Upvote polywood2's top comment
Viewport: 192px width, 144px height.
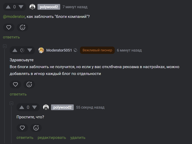click(x=8, y=7)
